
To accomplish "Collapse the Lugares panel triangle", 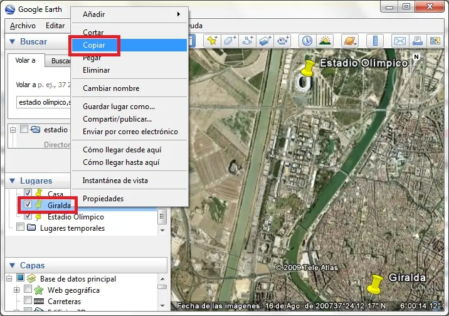I will point(12,181).
